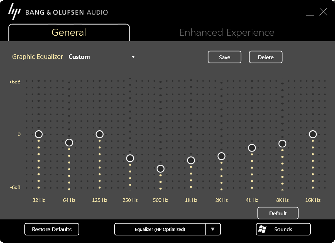Reset the equalizer with the Default button
This screenshot has width=335, height=243.
(x=278, y=213)
